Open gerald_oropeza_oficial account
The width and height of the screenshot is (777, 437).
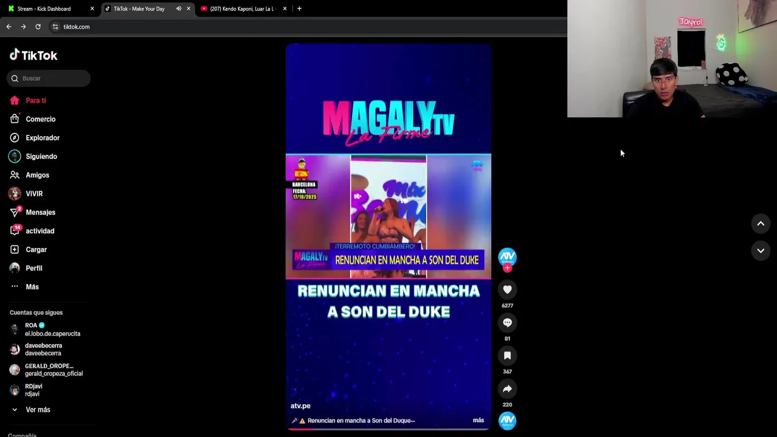[x=47, y=370]
